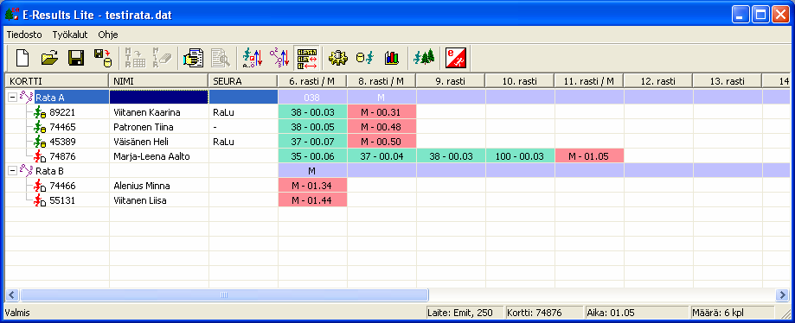Click the green runner icon beside 89221

pos(40,112)
